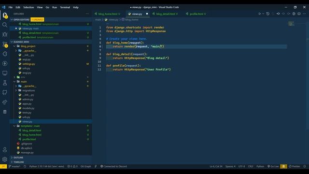Switch to the blog_detail.html tab
The image size is (309, 174).
(166, 14)
